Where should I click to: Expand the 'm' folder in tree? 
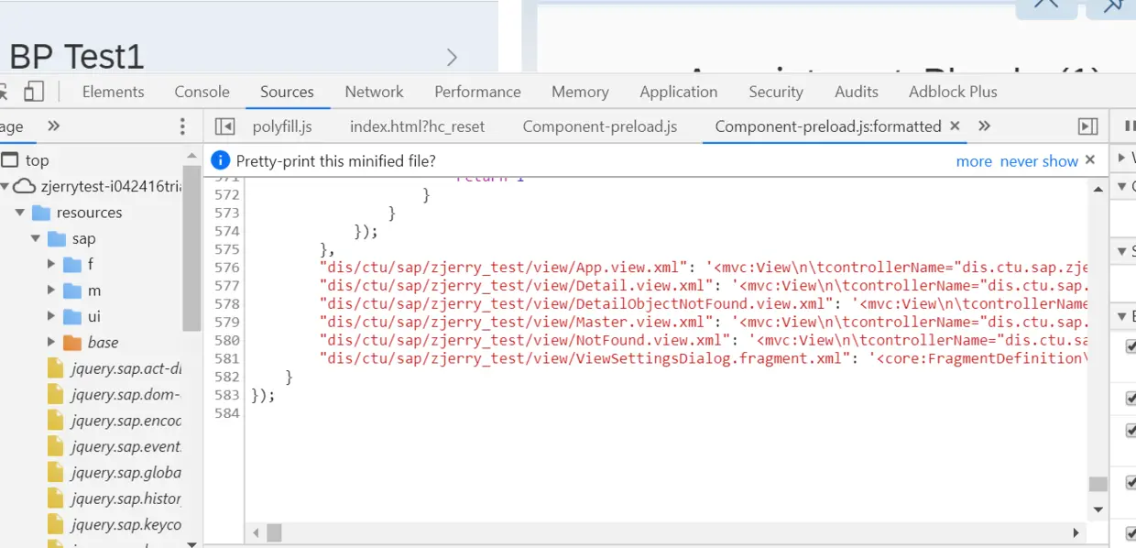pos(52,290)
